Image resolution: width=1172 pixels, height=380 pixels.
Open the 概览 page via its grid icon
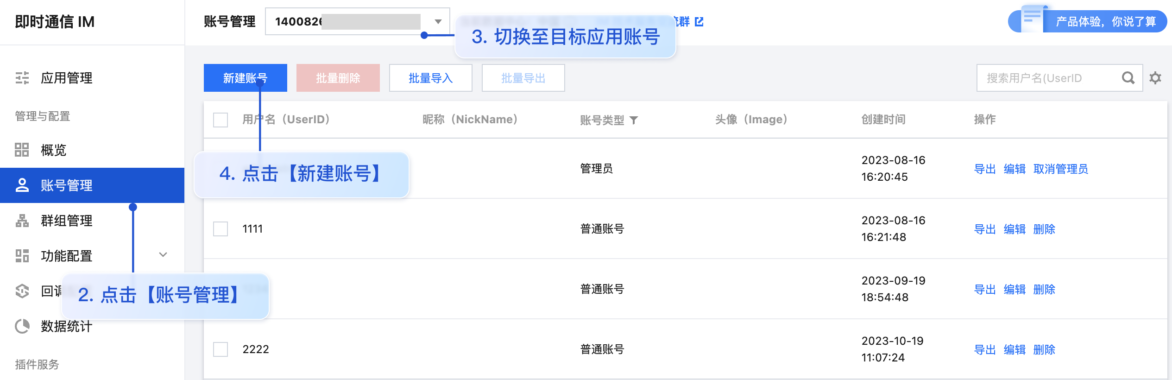22,150
